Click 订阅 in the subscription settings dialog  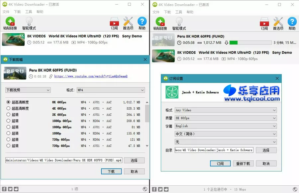click(220, 163)
